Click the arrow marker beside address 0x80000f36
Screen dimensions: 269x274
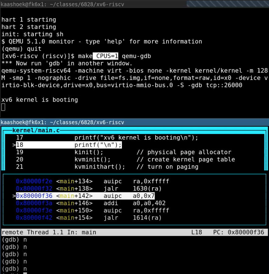coord(14,196)
